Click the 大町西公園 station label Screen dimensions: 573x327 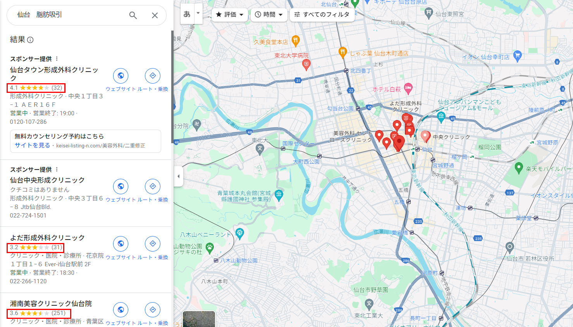[x=306, y=161]
